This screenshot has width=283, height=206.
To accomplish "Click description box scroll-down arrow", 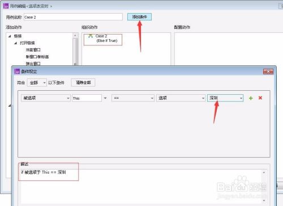I will coord(264,200).
